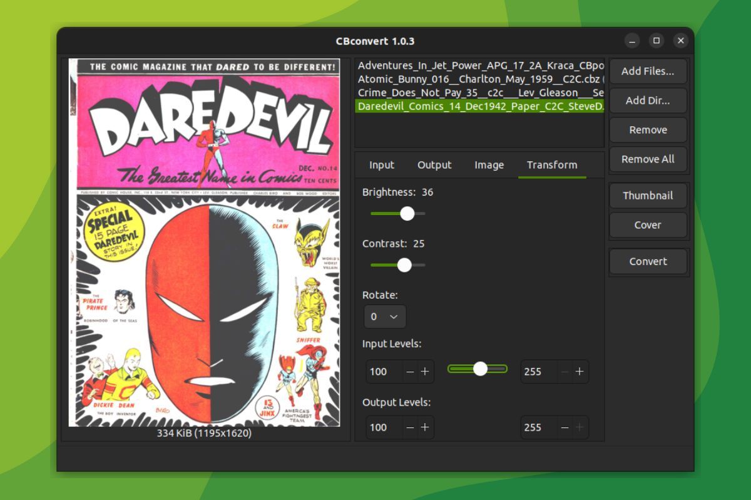
Task: Decrease Input Levels minimum with minus stepper
Action: coord(410,371)
